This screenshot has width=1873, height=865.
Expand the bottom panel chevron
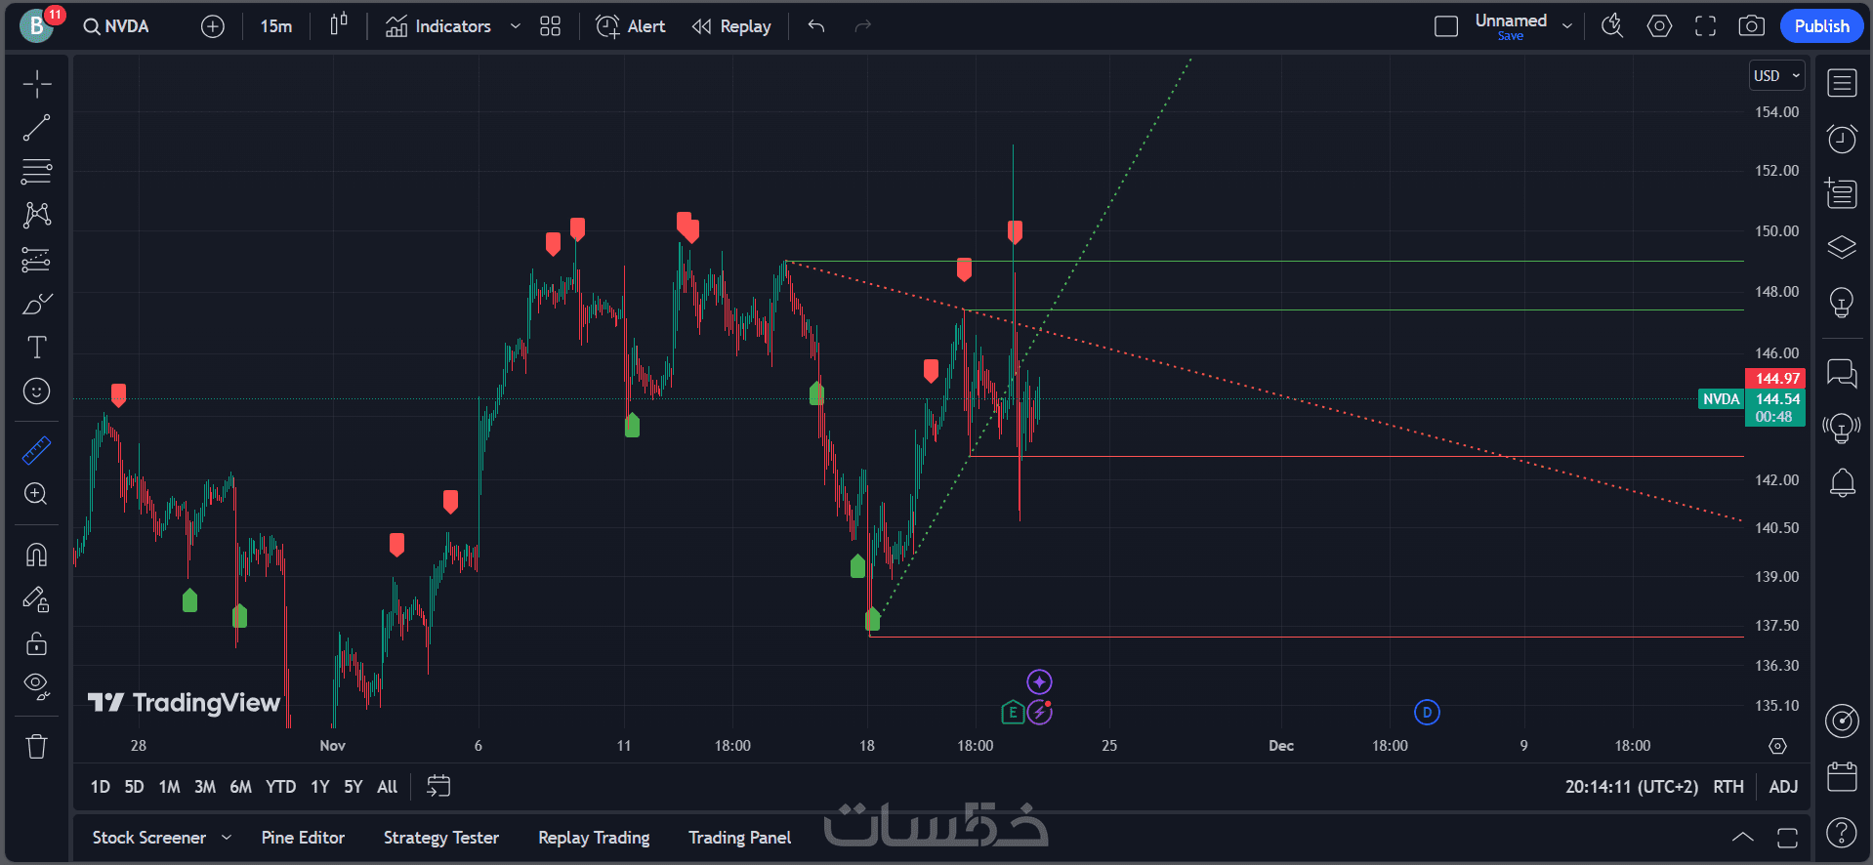pos(1742,838)
